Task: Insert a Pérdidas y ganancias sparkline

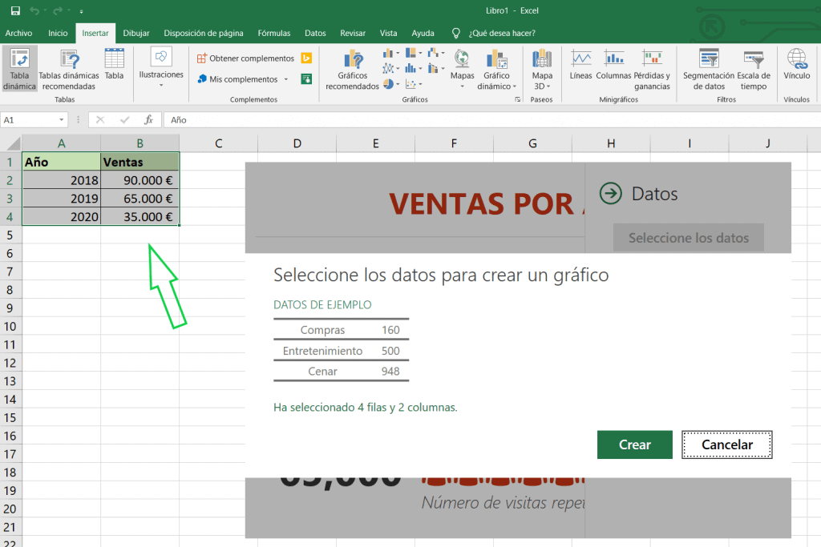Action: (x=652, y=70)
